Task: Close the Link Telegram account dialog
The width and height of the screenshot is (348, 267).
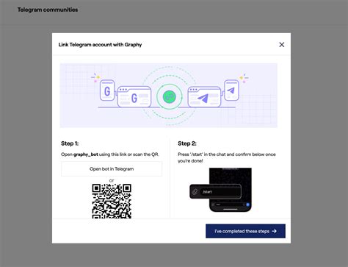Action: coord(282,45)
